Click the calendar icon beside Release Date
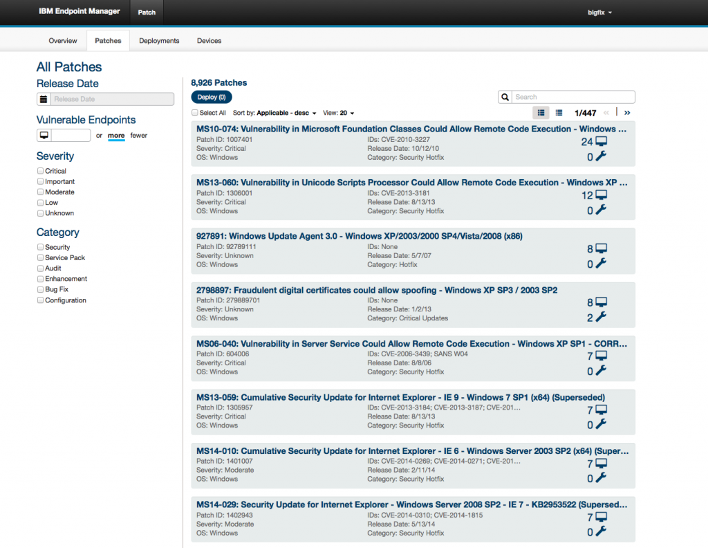Image resolution: width=708 pixels, height=548 pixels. (44, 99)
